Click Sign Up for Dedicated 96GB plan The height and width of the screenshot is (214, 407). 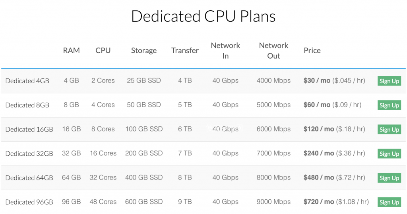pyautogui.click(x=389, y=202)
